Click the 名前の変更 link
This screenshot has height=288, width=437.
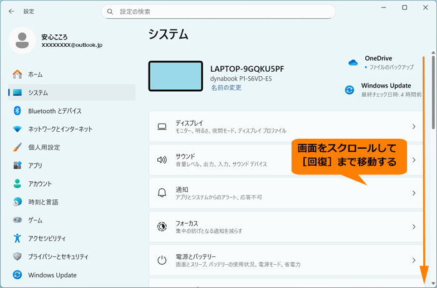[226, 87]
